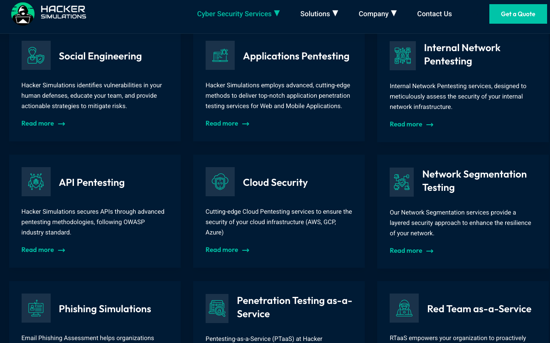Read more about Cloud Security

(x=227, y=250)
